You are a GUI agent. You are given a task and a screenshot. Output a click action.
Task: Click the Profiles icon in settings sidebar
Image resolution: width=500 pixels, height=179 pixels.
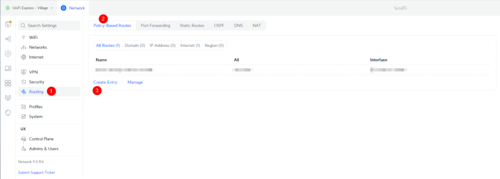(x=23, y=107)
